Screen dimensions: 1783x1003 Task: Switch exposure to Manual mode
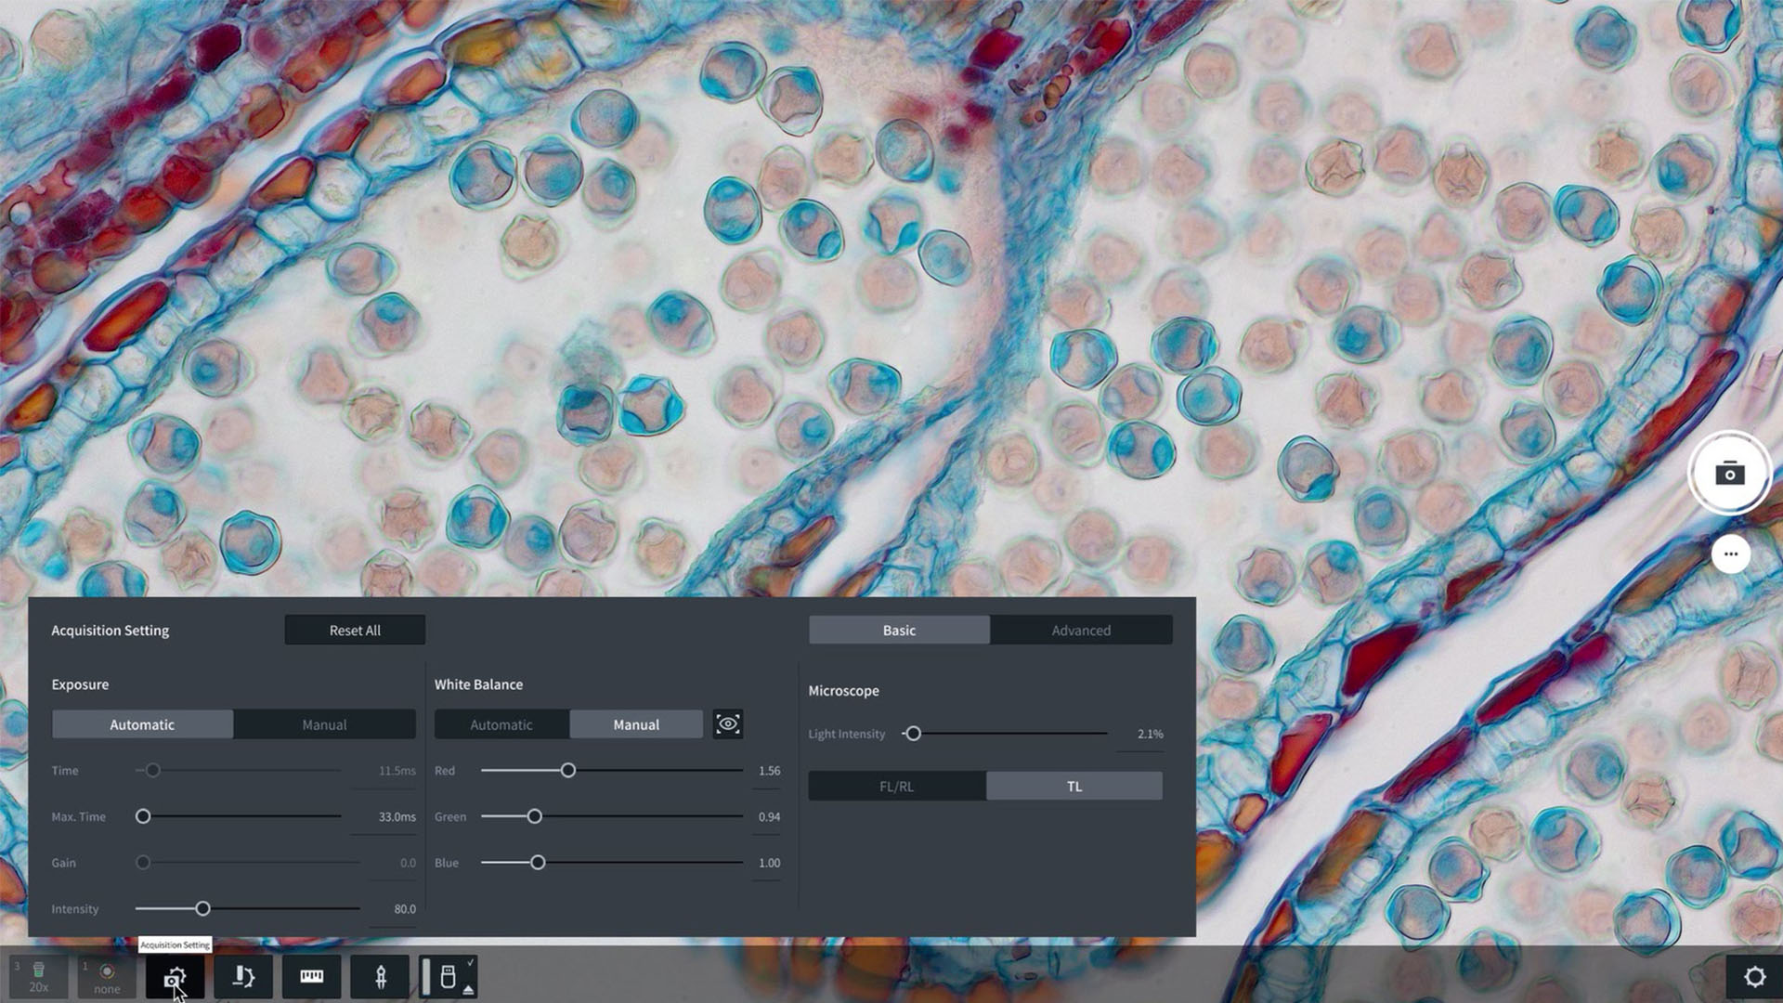click(x=324, y=724)
